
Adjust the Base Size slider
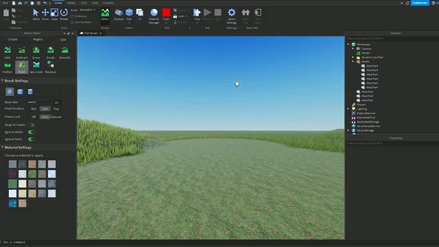click(39, 102)
